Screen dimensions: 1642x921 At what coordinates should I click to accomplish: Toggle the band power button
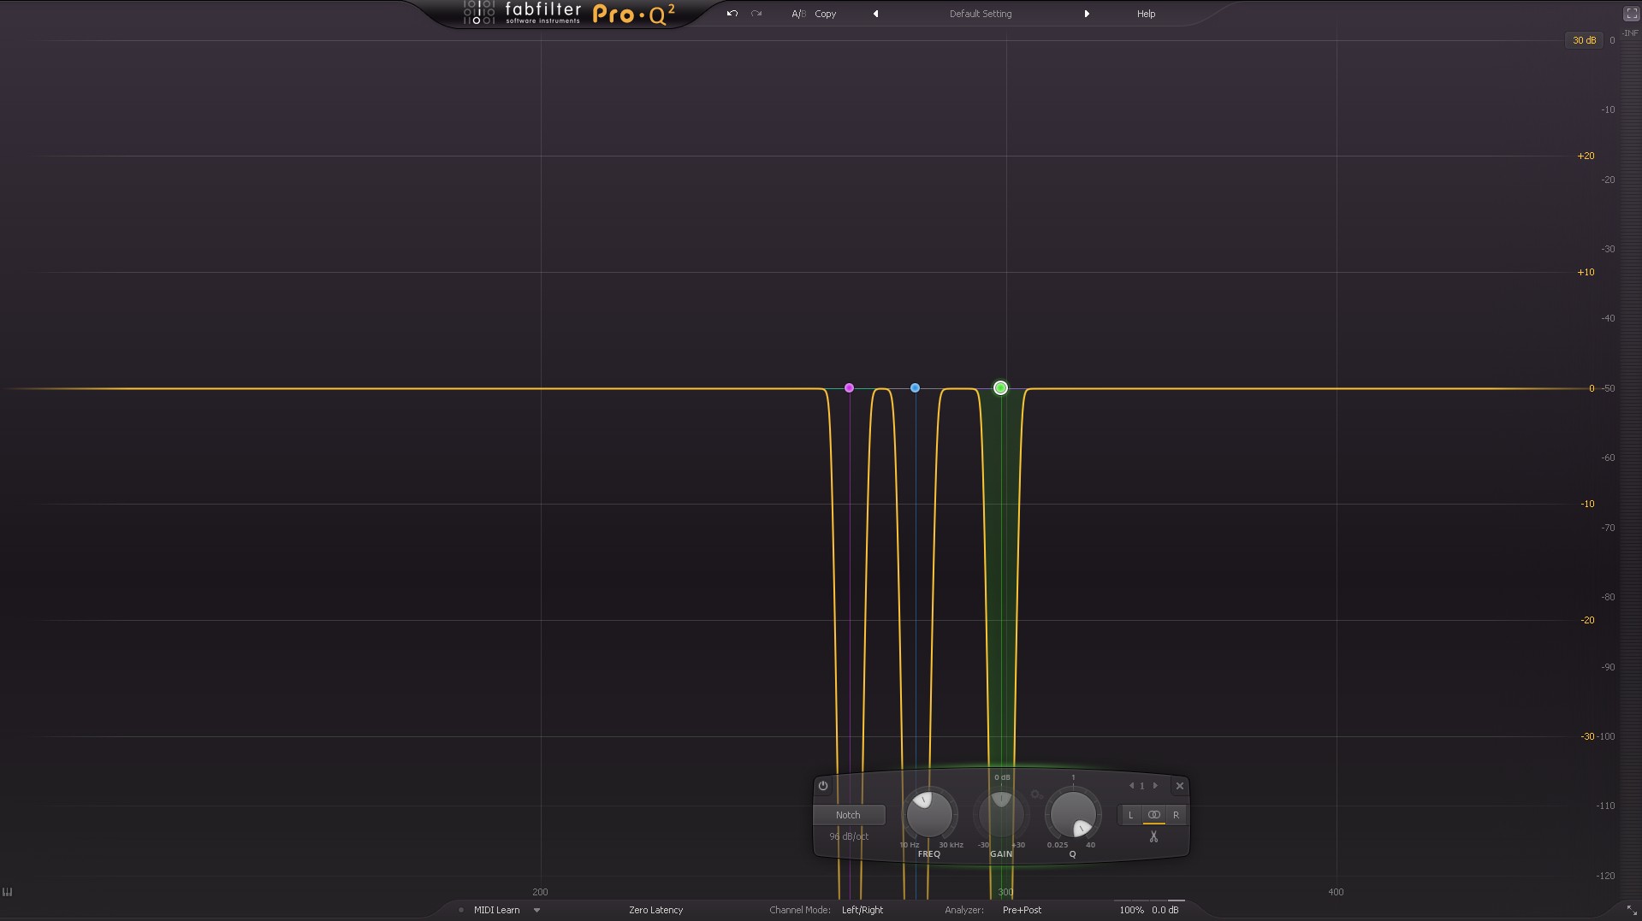click(x=823, y=786)
